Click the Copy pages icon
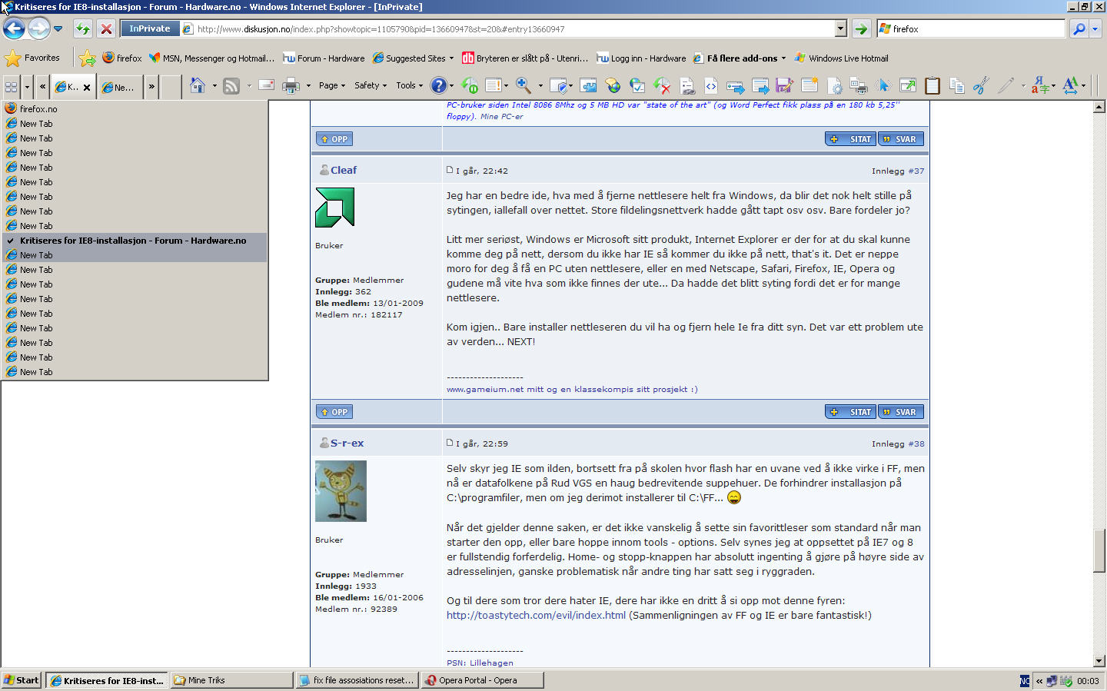 957,85
